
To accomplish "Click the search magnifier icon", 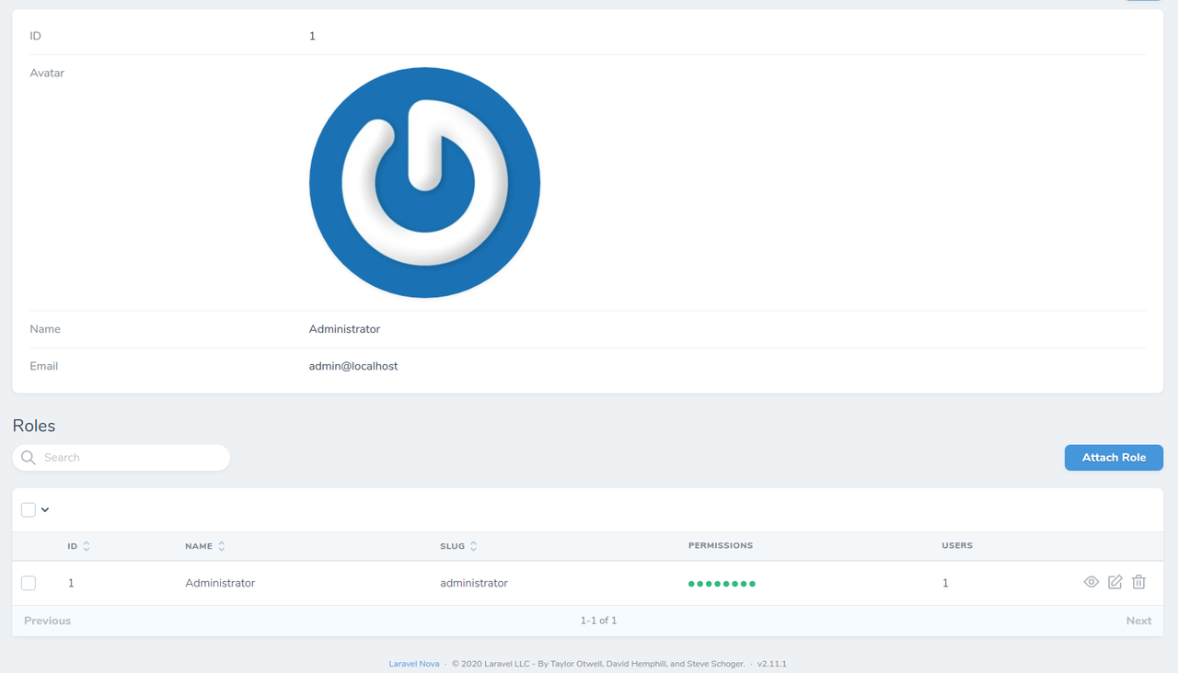I will [x=29, y=458].
